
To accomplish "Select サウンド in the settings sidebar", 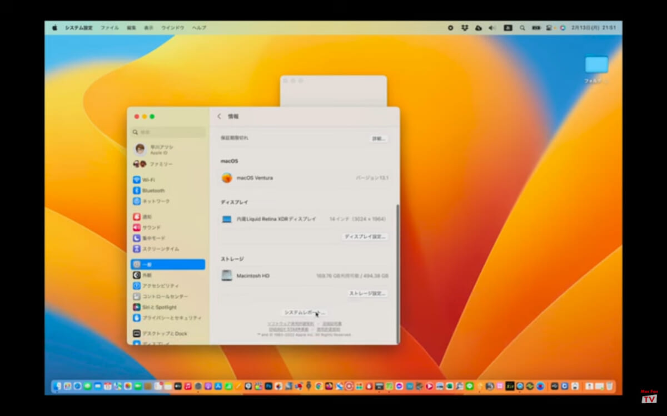I will tap(168, 227).
